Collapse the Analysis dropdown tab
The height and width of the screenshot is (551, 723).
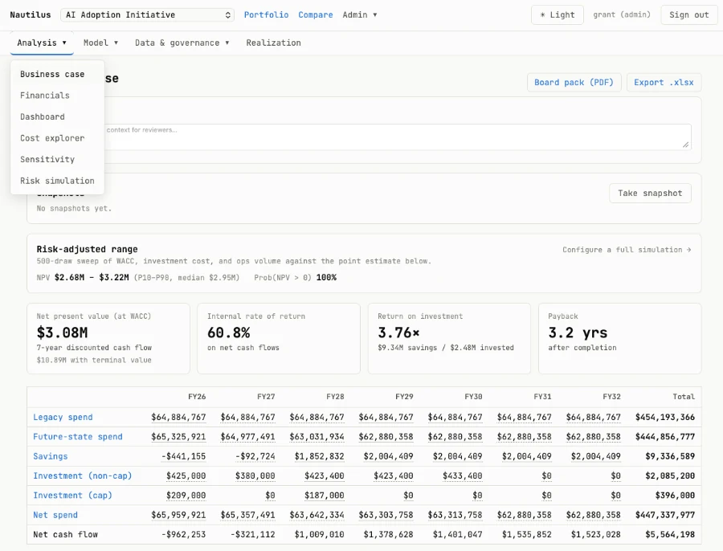click(42, 43)
